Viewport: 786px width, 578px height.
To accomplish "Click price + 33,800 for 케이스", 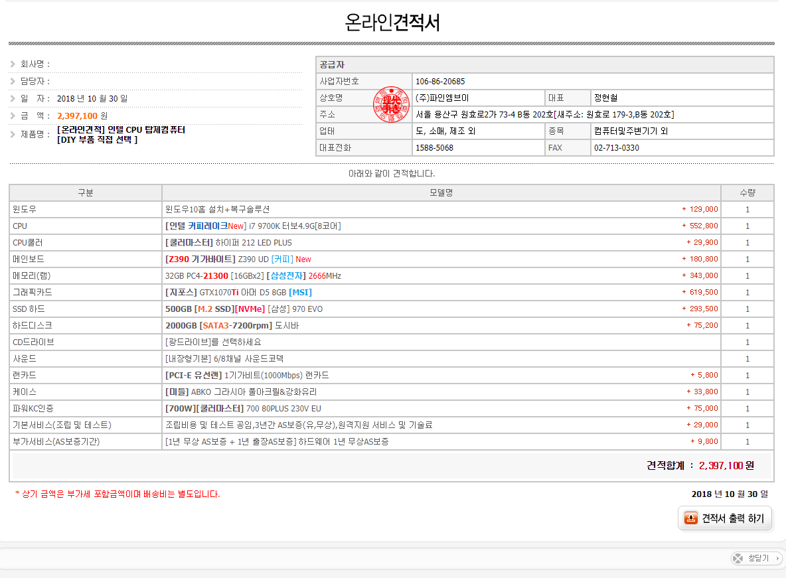I will 702,392.
